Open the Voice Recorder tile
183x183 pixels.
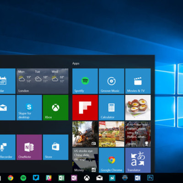[8, 147]
